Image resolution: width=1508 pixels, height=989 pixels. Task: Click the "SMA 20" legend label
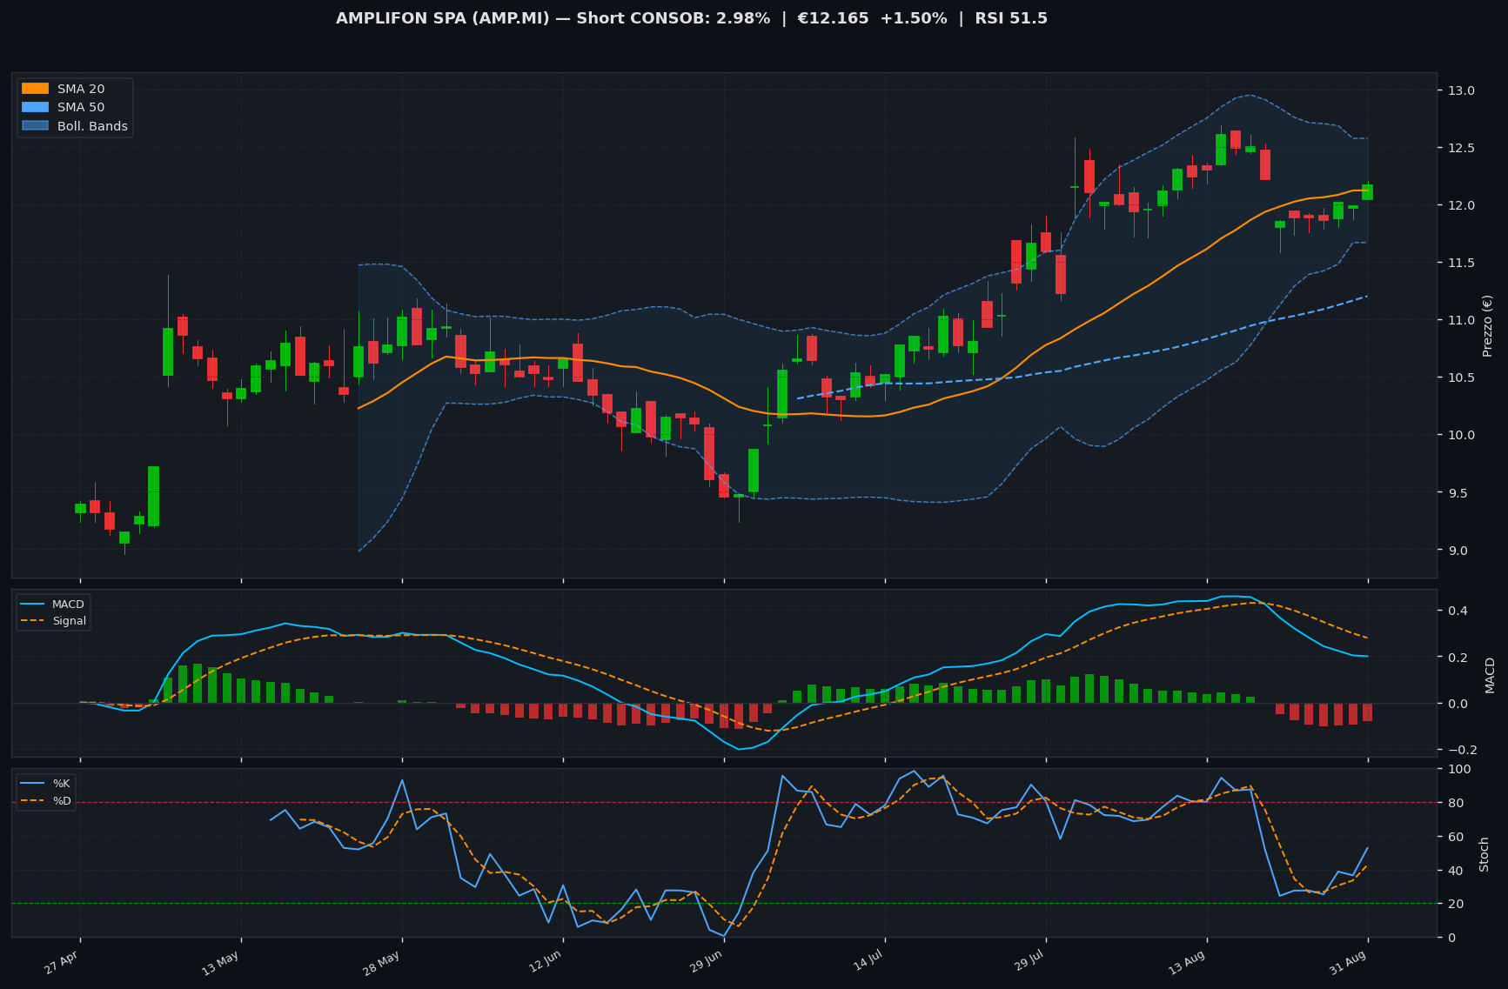pyautogui.click(x=81, y=89)
